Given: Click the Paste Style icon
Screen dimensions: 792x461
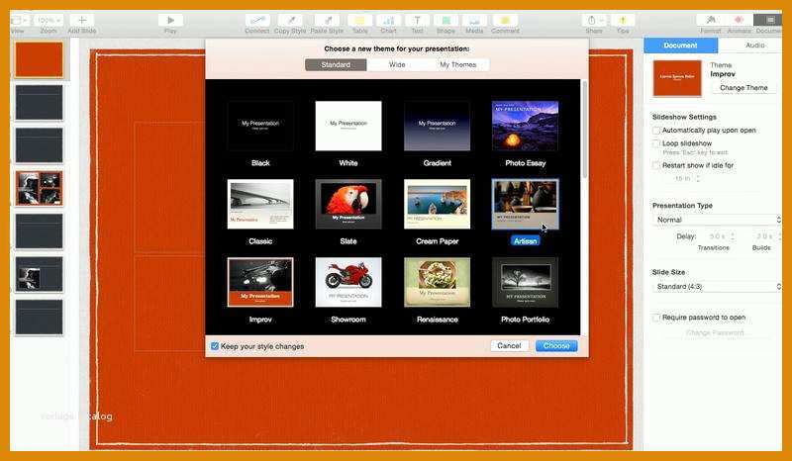Looking at the screenshot, I should point(327,20).
